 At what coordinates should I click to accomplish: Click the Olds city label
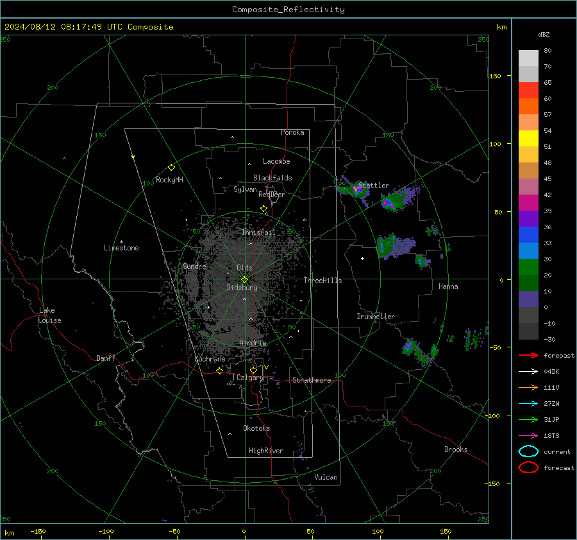[x=244, y=268]
